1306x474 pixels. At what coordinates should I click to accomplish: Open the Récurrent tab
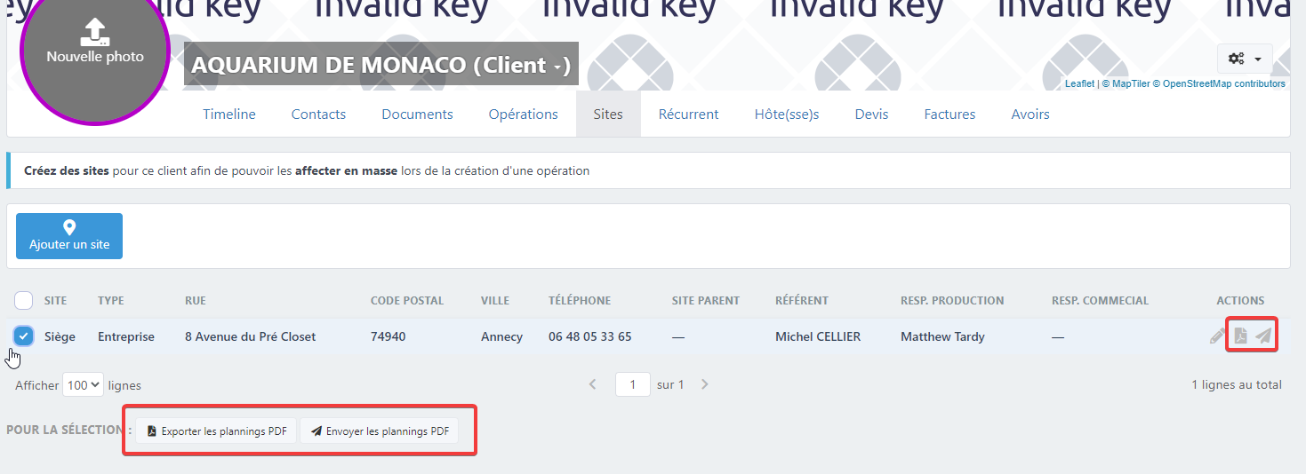point(688,115)
